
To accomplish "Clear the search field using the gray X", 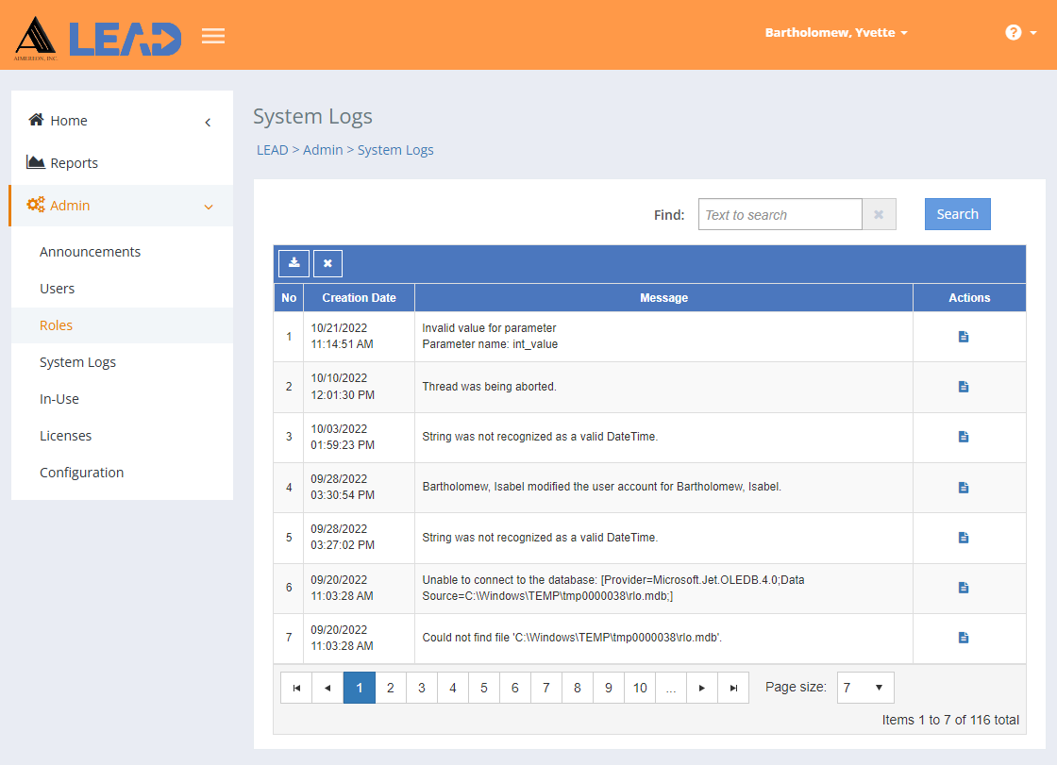I will tap(879, 214).
